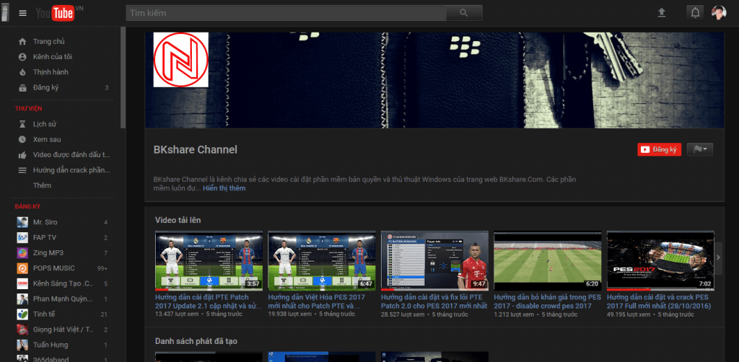Screen dimensions: 739x362
Task: Click the BKshare Channel title
Action: [196, 150]
